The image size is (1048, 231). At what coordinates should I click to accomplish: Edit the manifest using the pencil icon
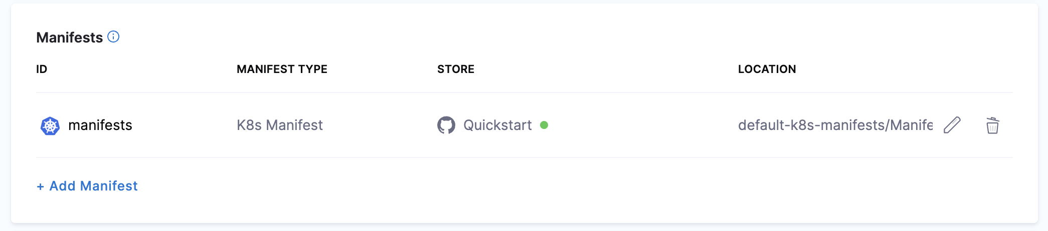[x=952, y=125]
